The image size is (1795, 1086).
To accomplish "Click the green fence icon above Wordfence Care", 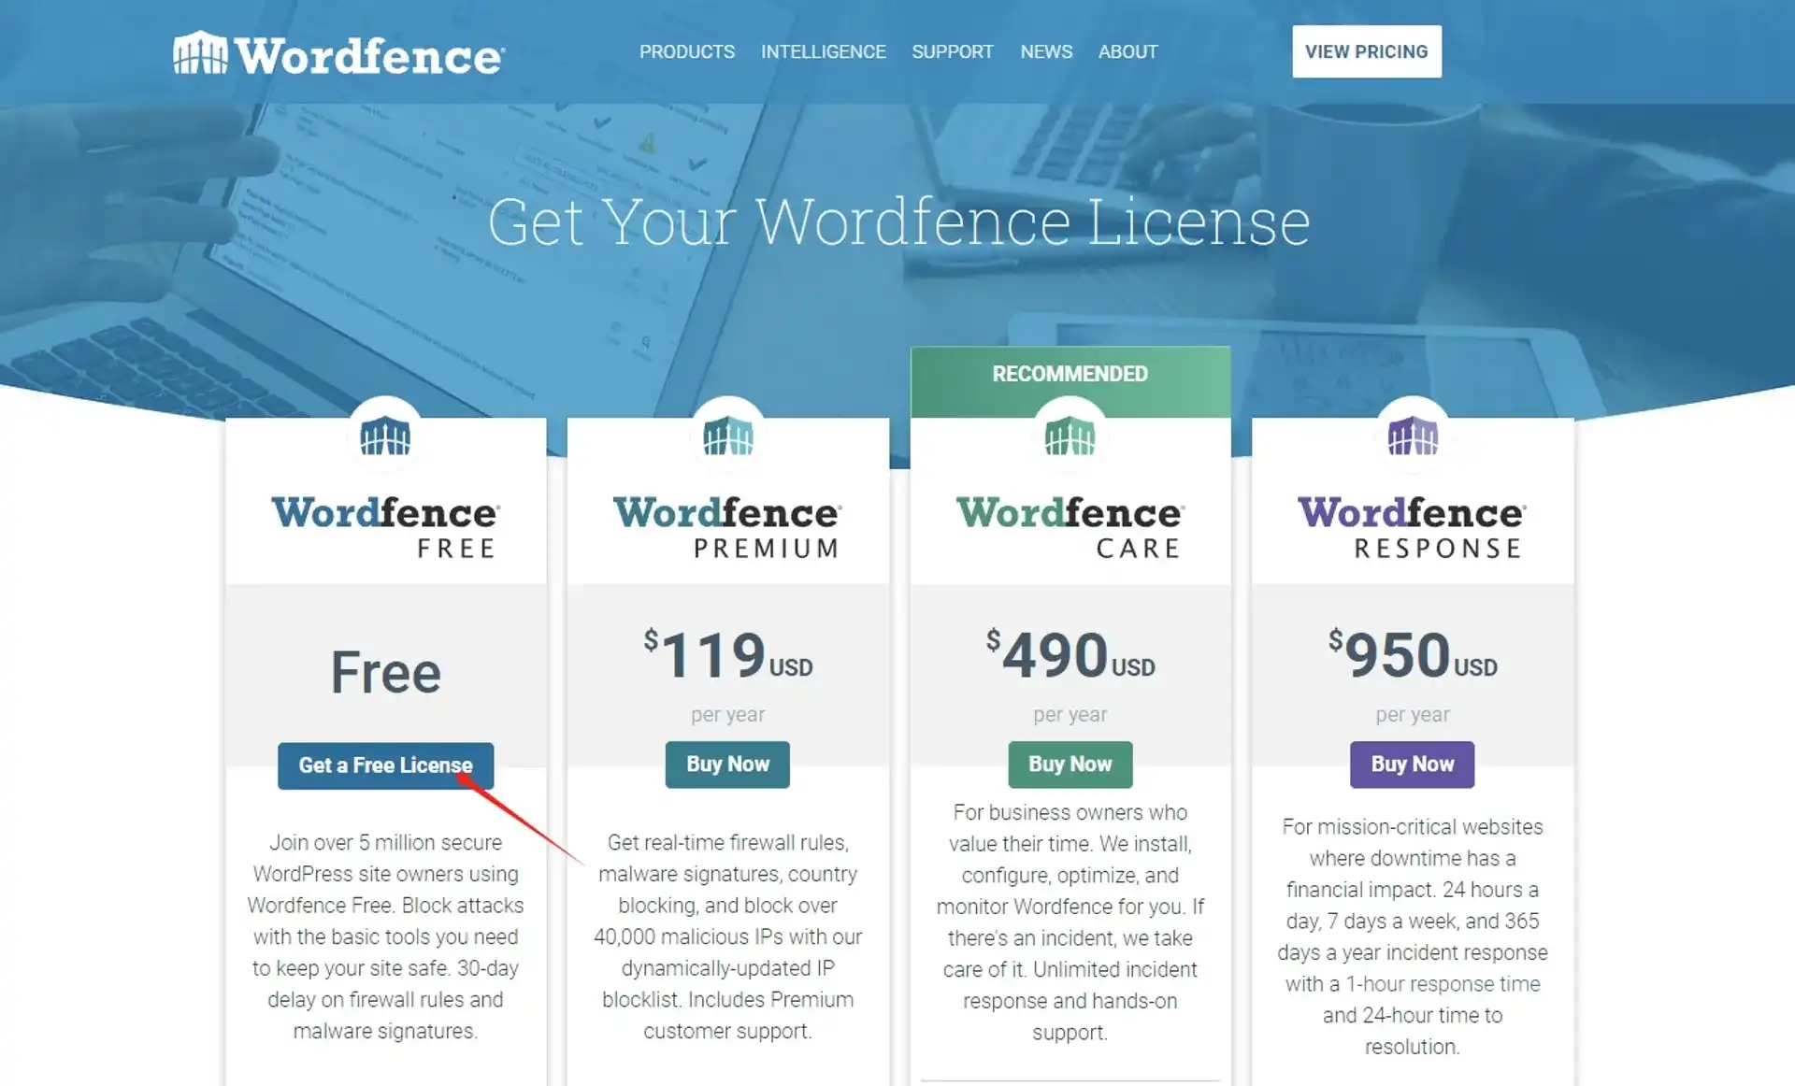I will click(1070, 436).
